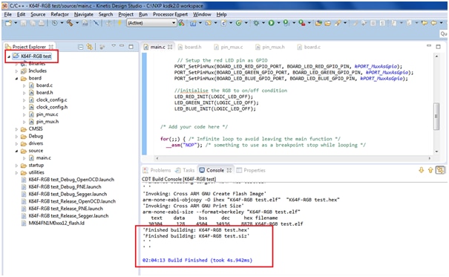Open the dropdown arrow next to Run
Viewport: 449px width, 277px height.
278,23
